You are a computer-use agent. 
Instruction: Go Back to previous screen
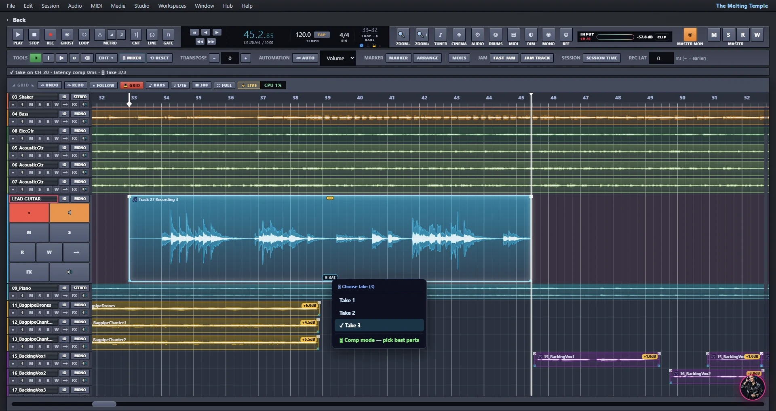coord(16,20)
